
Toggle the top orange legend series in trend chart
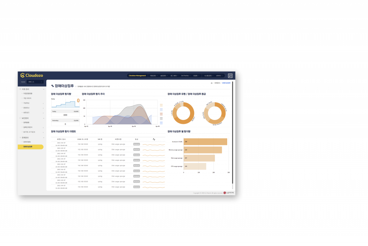pos(161,105)
